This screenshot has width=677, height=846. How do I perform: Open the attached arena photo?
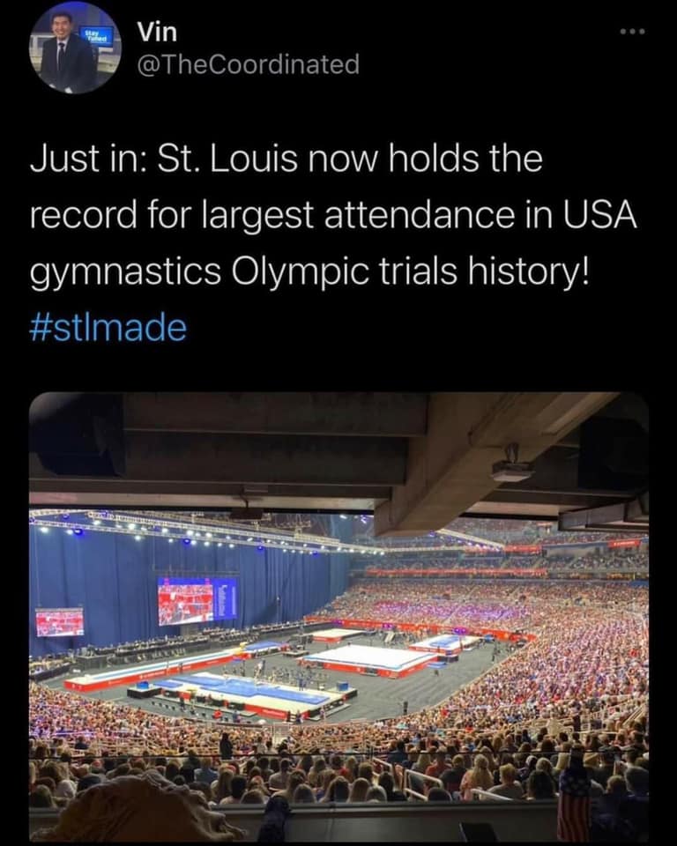point(338,617)
